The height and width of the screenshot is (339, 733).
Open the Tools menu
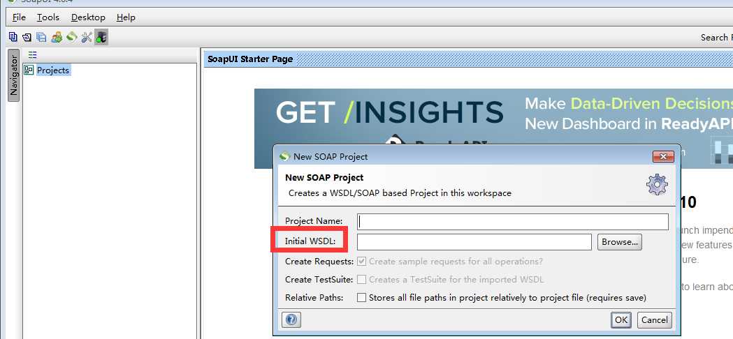[48, 17]
